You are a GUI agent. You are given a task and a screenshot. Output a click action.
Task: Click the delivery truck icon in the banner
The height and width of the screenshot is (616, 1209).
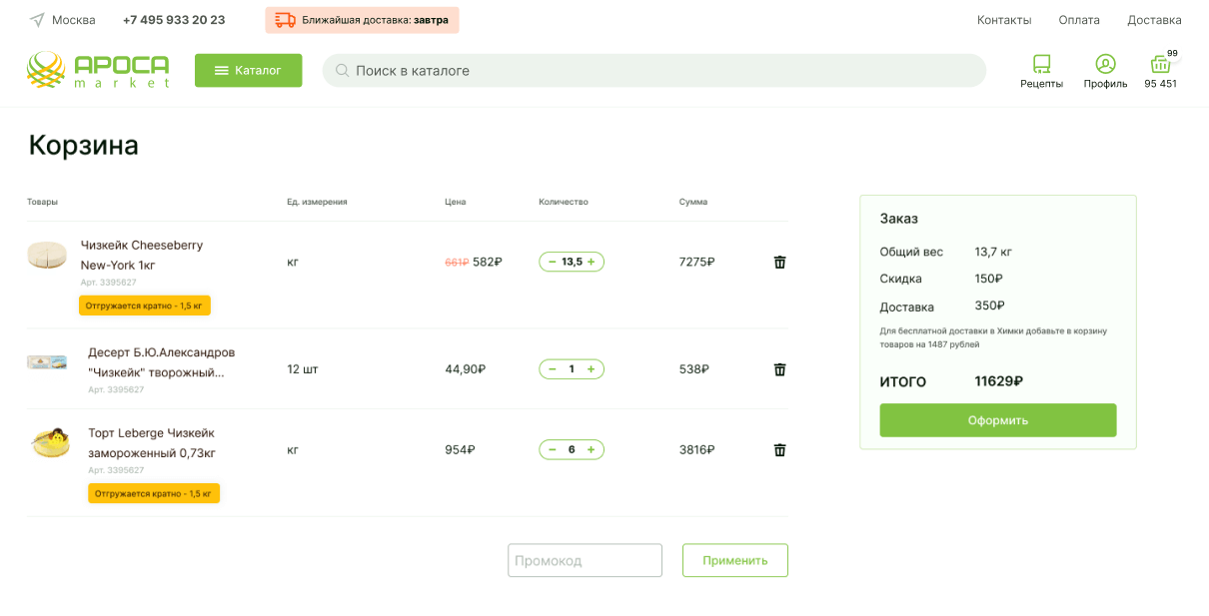click(285, 20)
